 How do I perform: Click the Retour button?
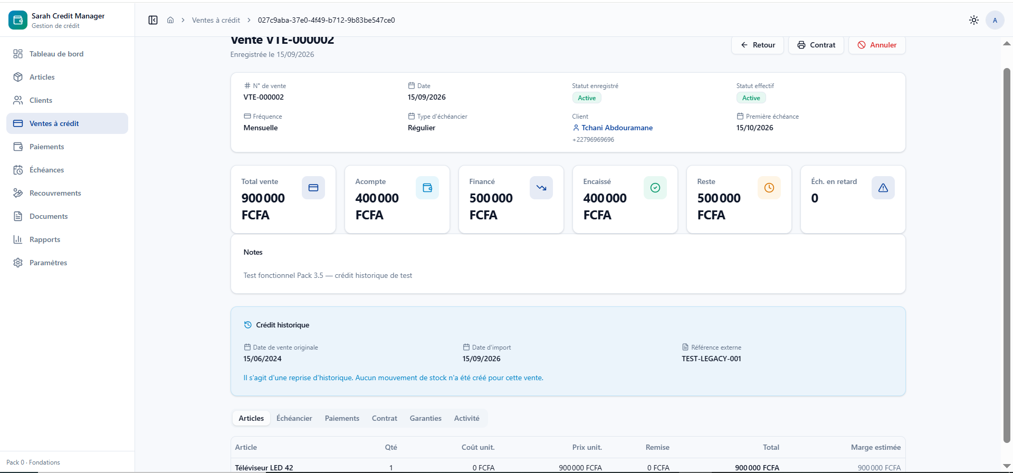[x=758, y=45]
